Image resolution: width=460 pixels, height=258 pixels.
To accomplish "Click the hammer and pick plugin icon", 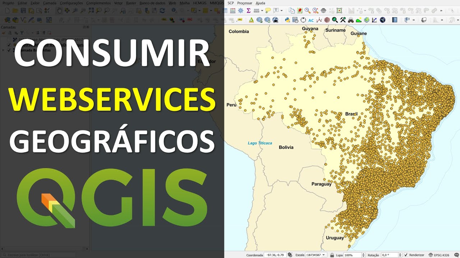I will [343, 20].
